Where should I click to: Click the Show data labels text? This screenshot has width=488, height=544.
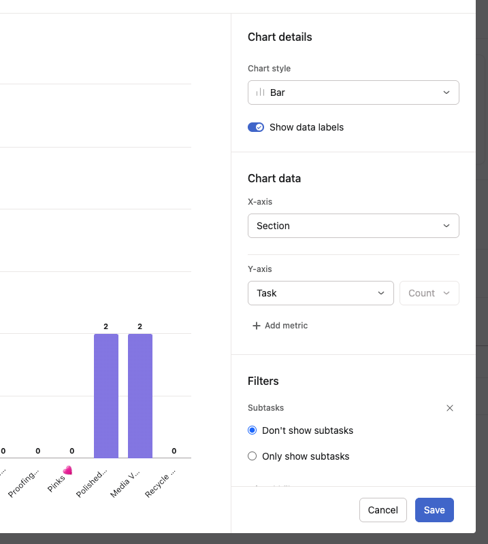tap(306, 127)
